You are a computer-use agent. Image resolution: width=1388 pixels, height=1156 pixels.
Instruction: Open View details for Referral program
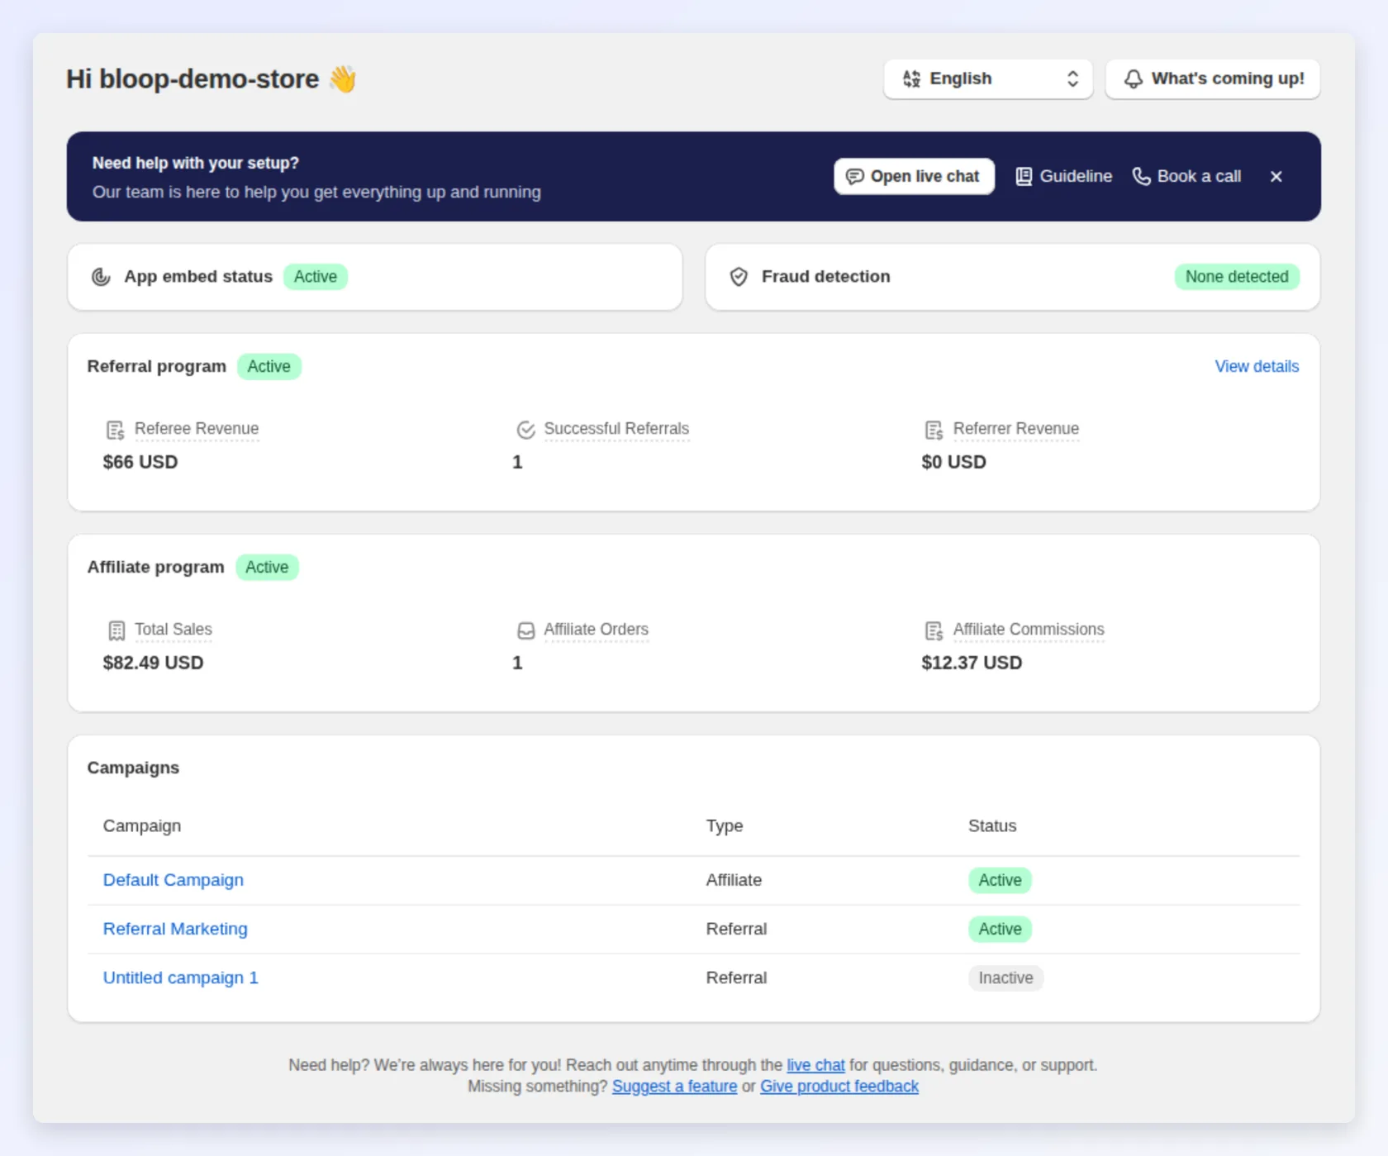[x=1257, y=367]
